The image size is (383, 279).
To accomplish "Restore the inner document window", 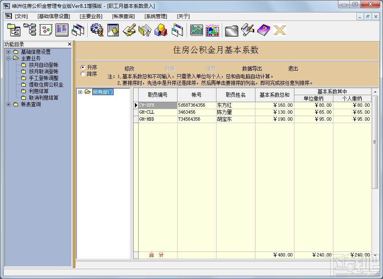I will point(367,16).
